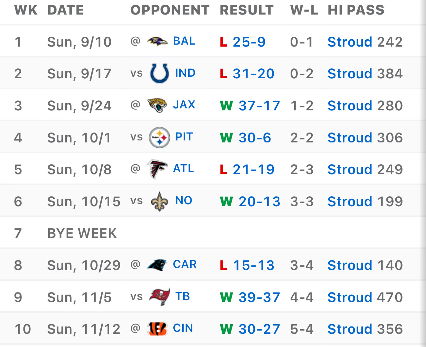The height and width of the screenshot is (347, 426).
Task: Click the Tampa Bay Buccaneers flag logo
Action: point(160,296)
